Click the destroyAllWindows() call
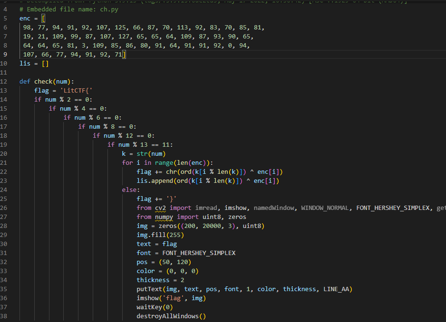The image size is (446, 322). click(x=171, y=316)
